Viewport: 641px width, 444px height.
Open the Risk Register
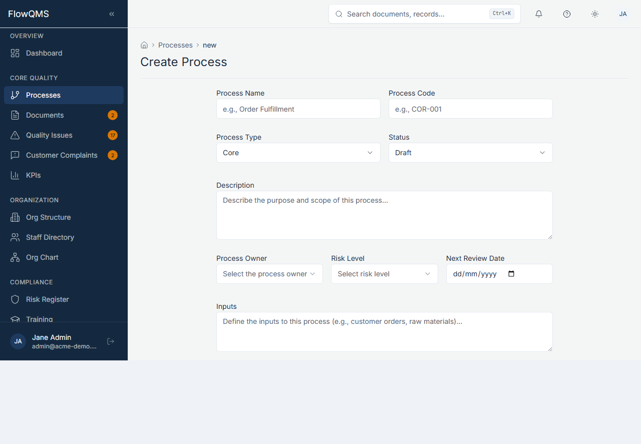pos(47,299)
